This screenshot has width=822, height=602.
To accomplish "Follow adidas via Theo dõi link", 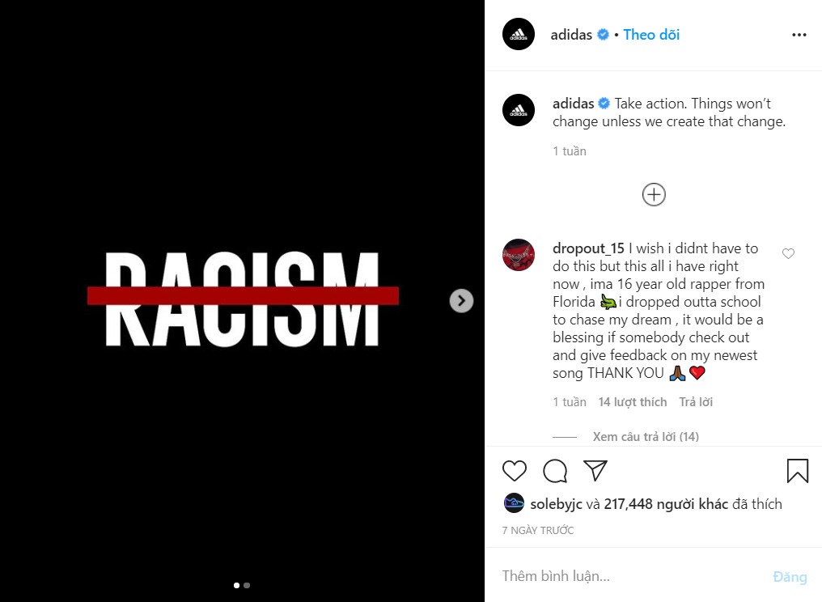I will (x=651, y=35).
